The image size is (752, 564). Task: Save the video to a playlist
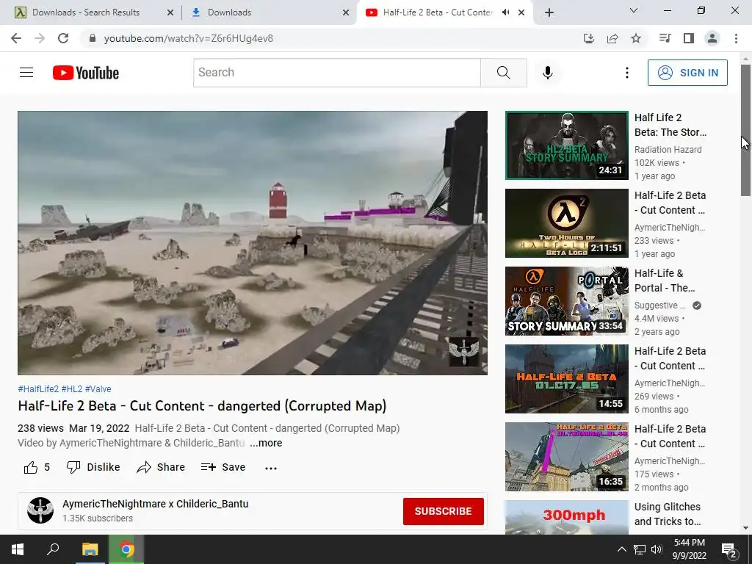tap(223, 467)
